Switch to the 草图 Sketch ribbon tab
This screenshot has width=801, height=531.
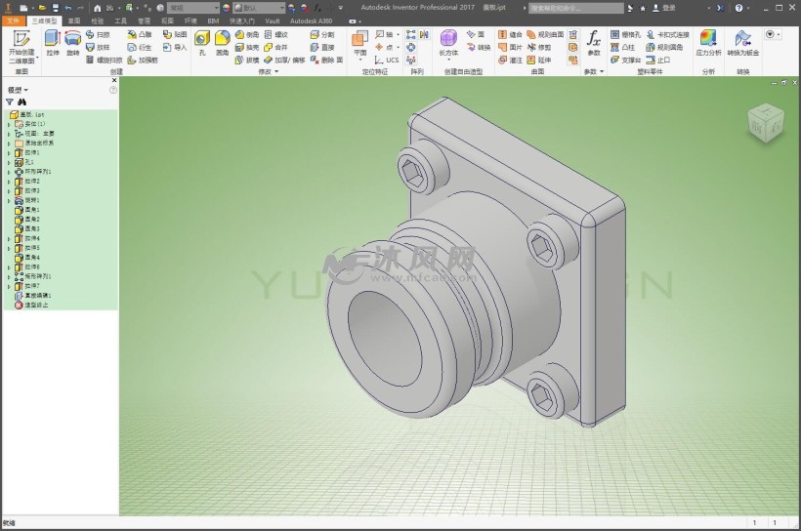tap(74, 20)
